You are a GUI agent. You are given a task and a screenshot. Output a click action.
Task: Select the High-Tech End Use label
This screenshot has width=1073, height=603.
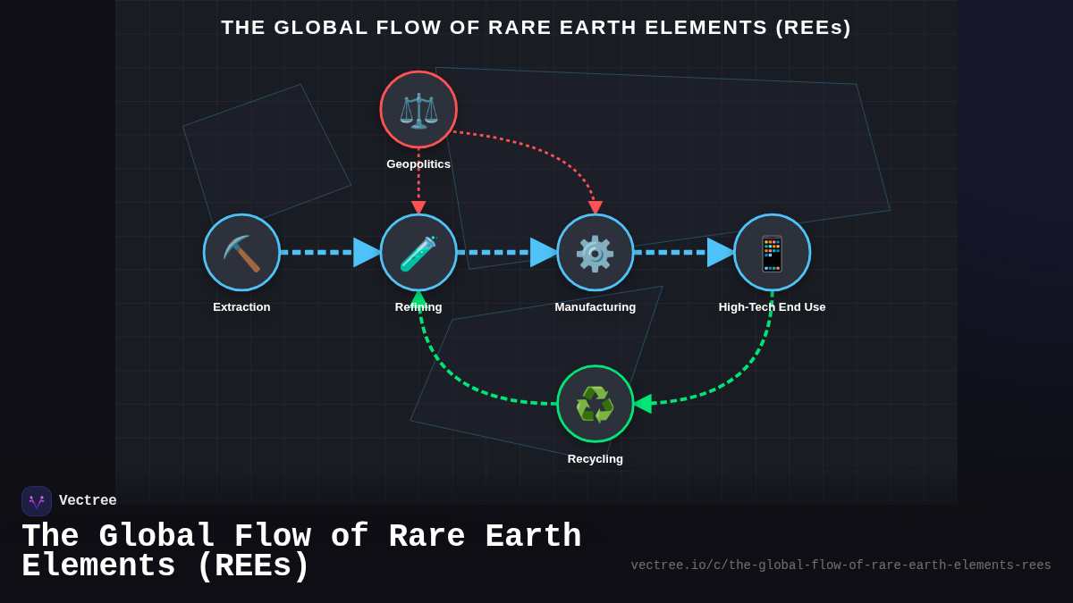tap(773, 306)
